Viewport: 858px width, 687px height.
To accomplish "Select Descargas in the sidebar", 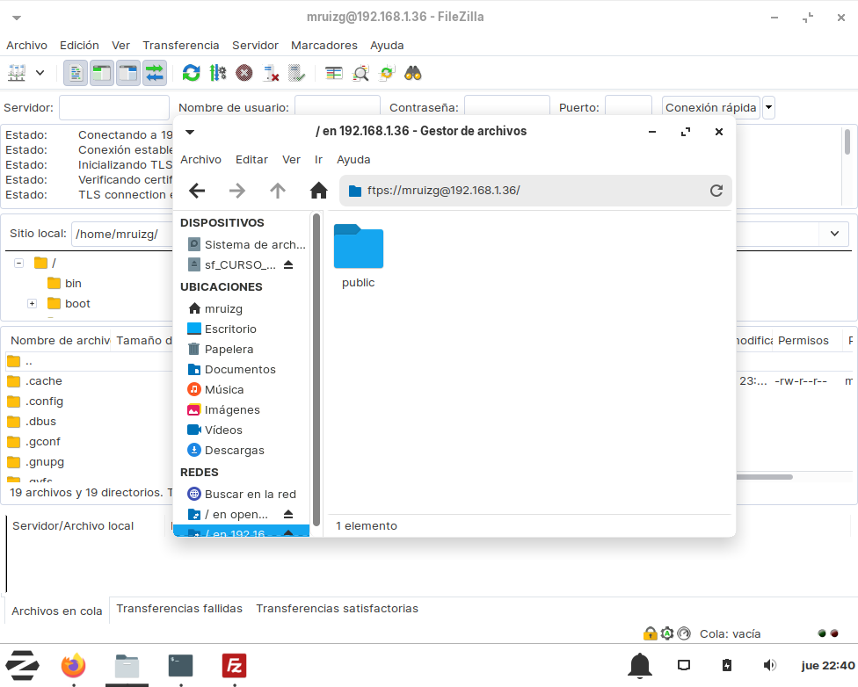I will tap(234, 450).
